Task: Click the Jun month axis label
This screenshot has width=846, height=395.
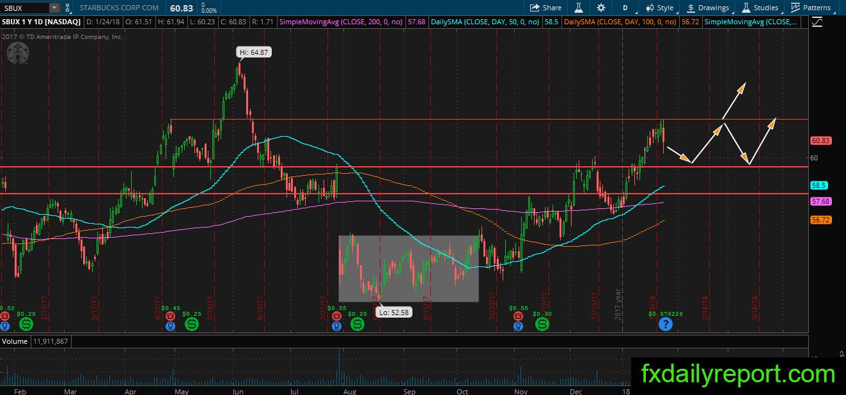Action: 239,391
